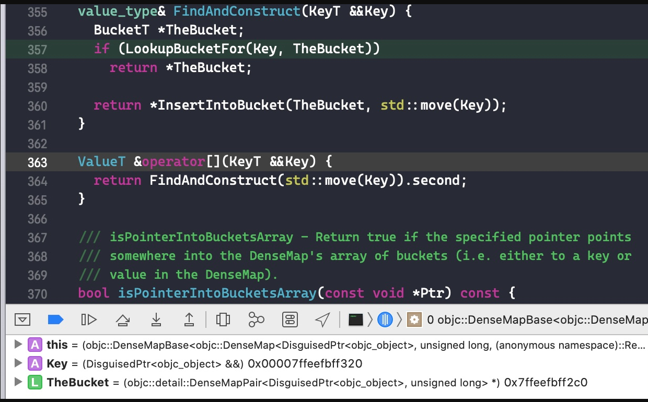The height and width of the screenshot is (402, 648).
Task: Select the 'TheBucket' variable name
Action: [x=78, y=382]
